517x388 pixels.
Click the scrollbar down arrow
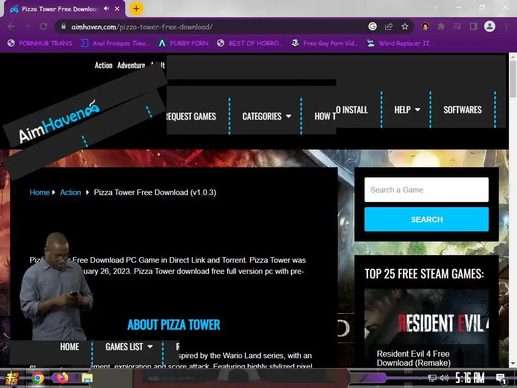(x=513, y=363)
